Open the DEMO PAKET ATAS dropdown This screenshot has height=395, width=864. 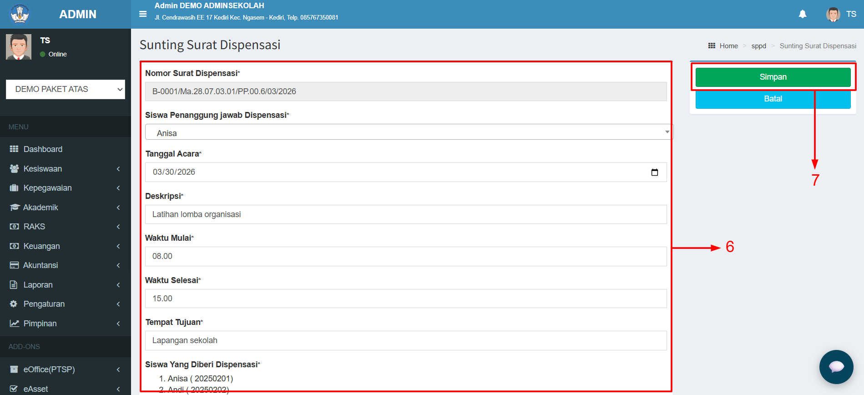[x=65, y=89]
